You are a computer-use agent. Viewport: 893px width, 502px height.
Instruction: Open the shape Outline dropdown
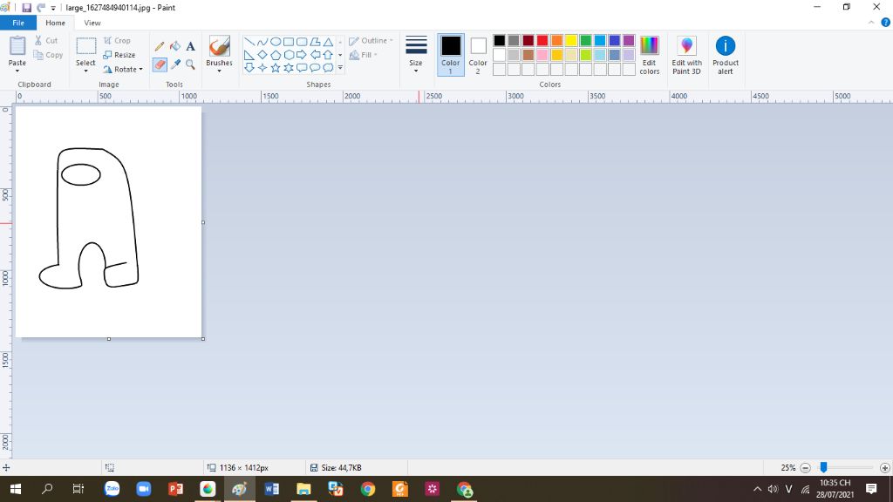click(371, 40)
